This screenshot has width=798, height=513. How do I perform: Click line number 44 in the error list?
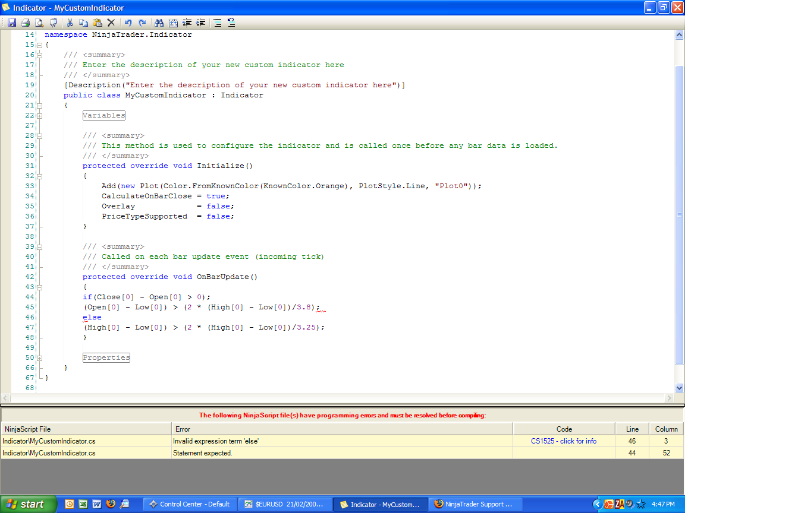click(x=632, y=453)
